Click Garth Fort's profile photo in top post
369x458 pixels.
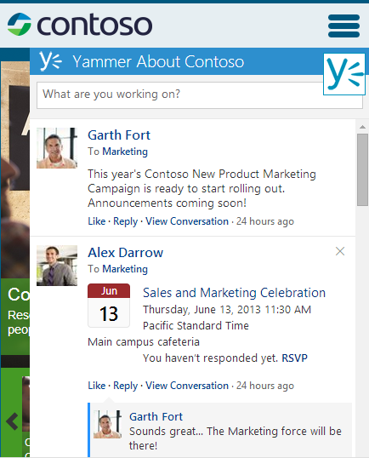tap(57, 148)
